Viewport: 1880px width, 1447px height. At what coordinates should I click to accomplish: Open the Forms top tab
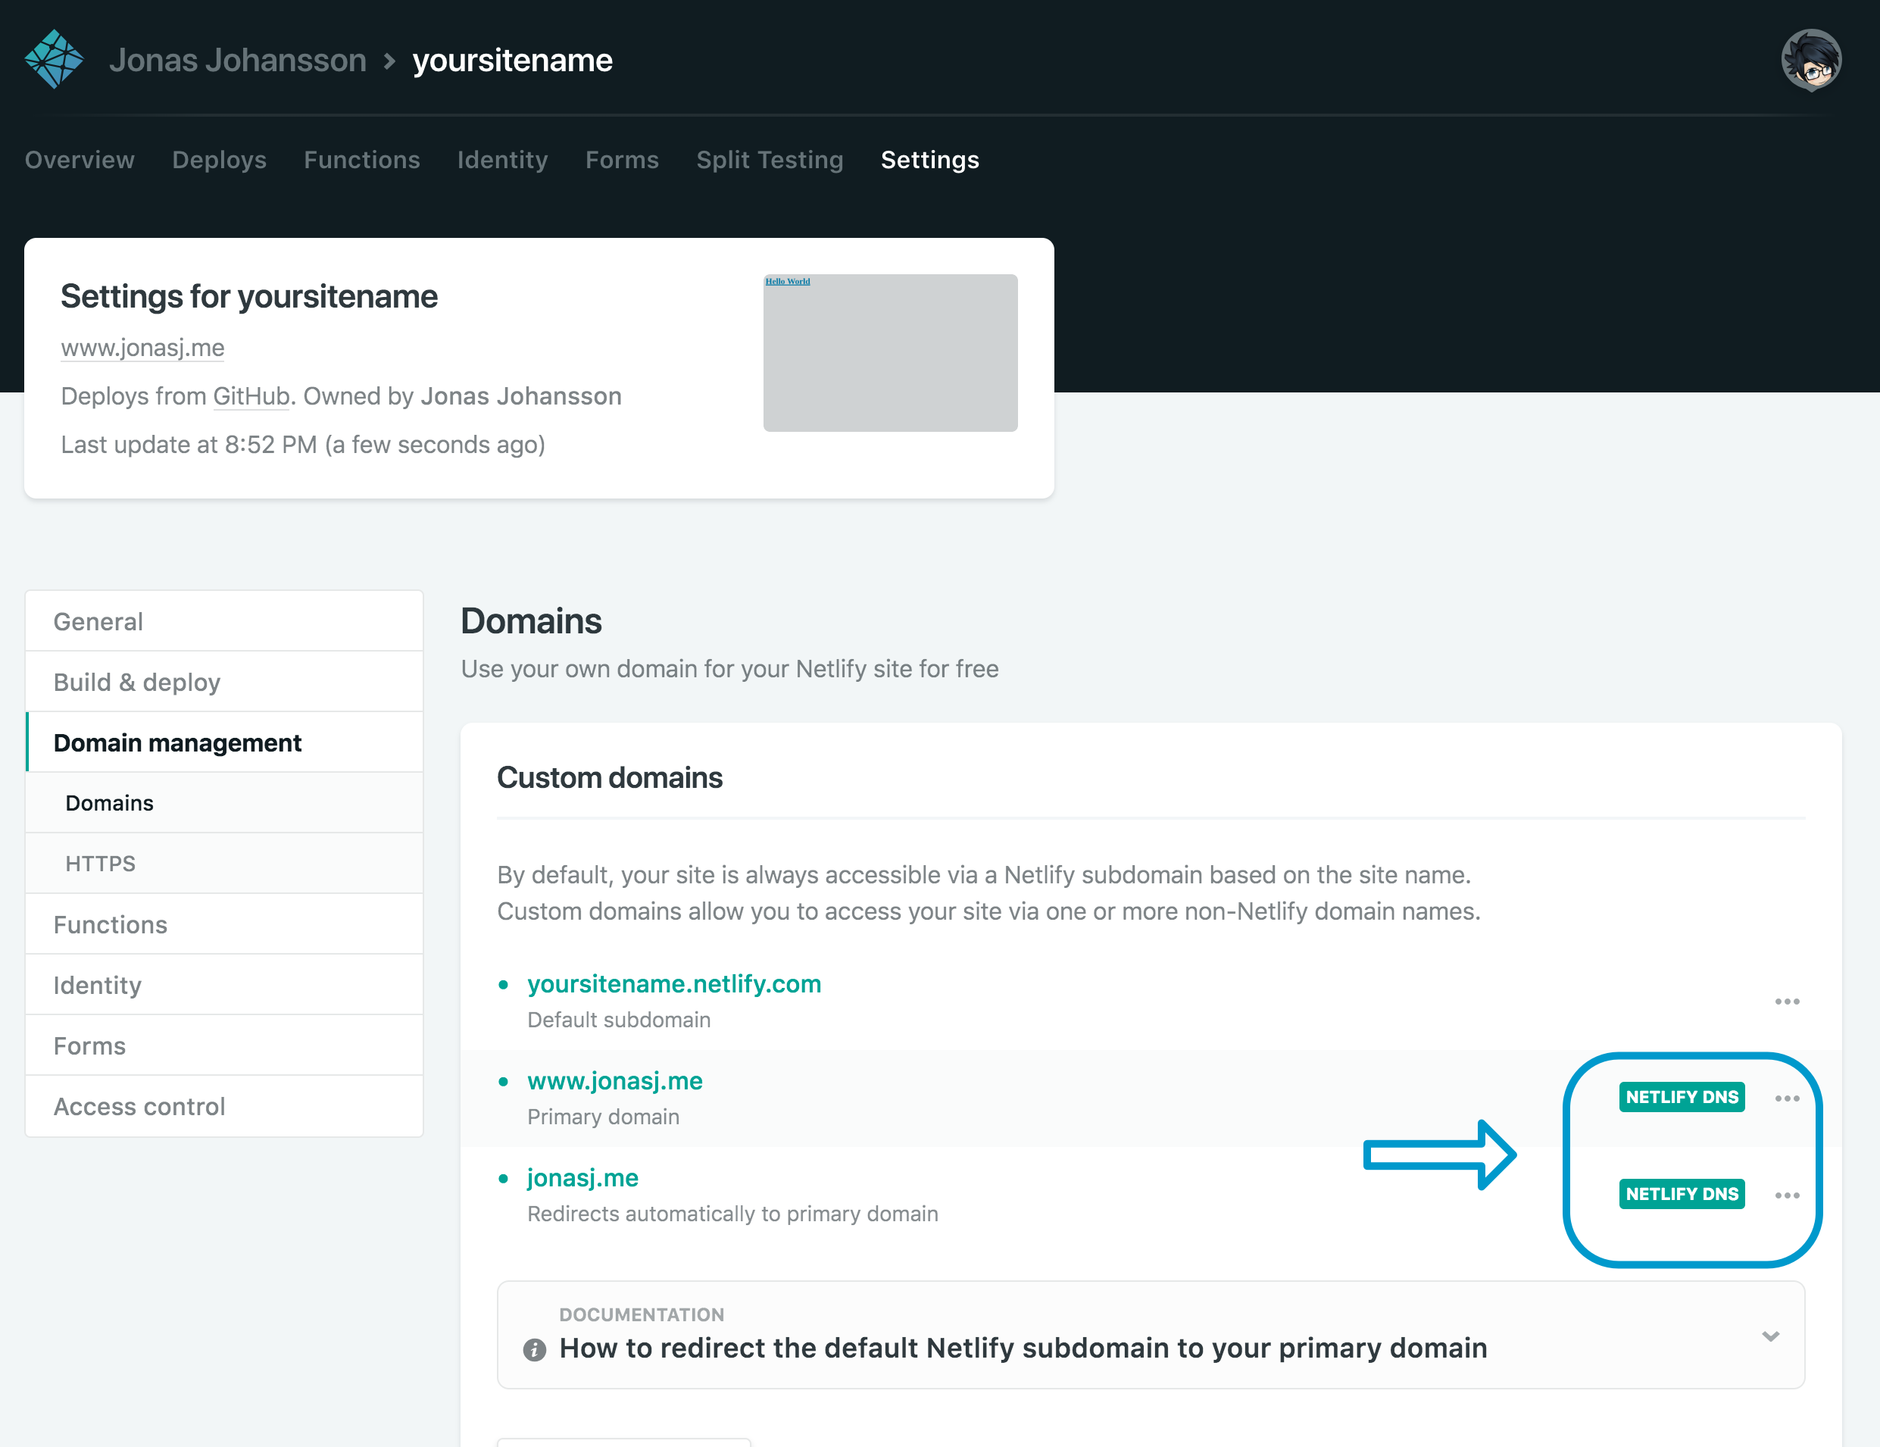tap(623, 160)
